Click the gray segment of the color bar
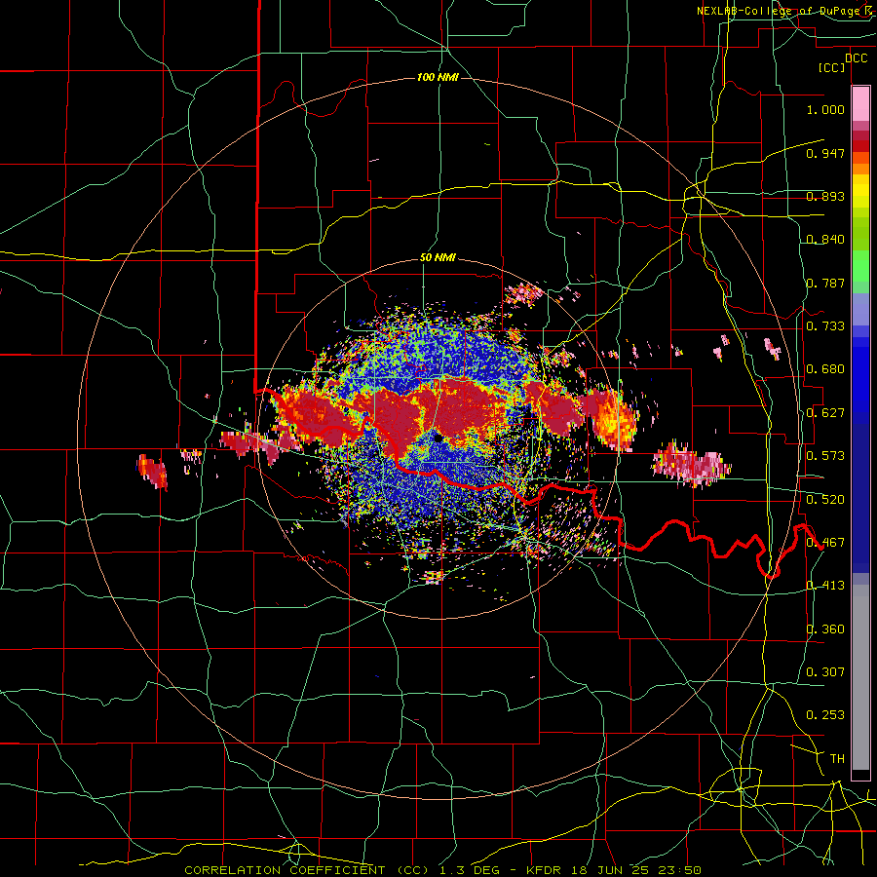877x877 pixels. click(860, 677)
